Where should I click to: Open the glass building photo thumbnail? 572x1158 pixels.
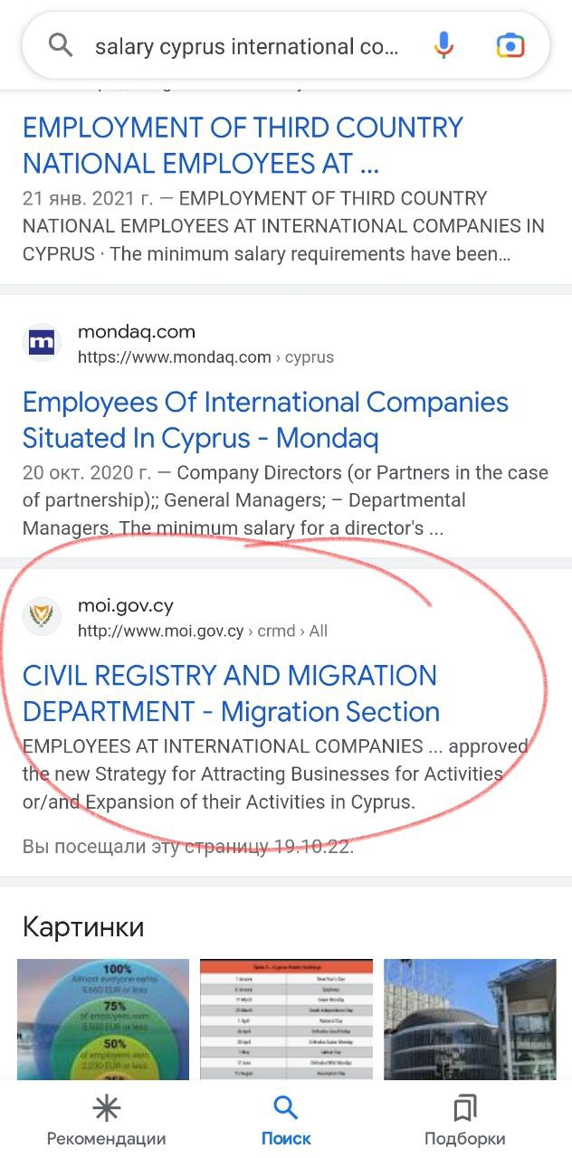(x=470, y=1019)
